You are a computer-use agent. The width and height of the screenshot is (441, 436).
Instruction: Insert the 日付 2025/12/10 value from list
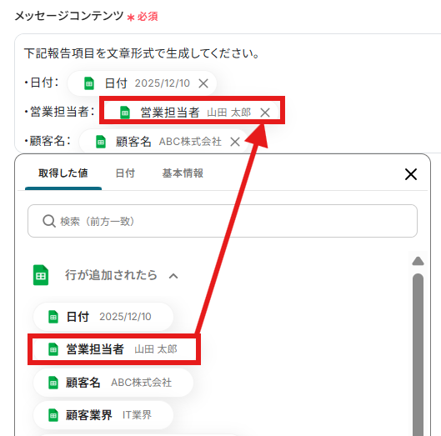pyautogui.click(x=103, y=317)
